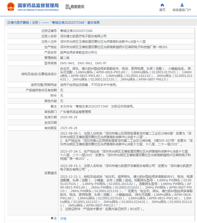The image size is (197, 223).
Task: Click the 首页 home icon
Action: coord(162,5)
